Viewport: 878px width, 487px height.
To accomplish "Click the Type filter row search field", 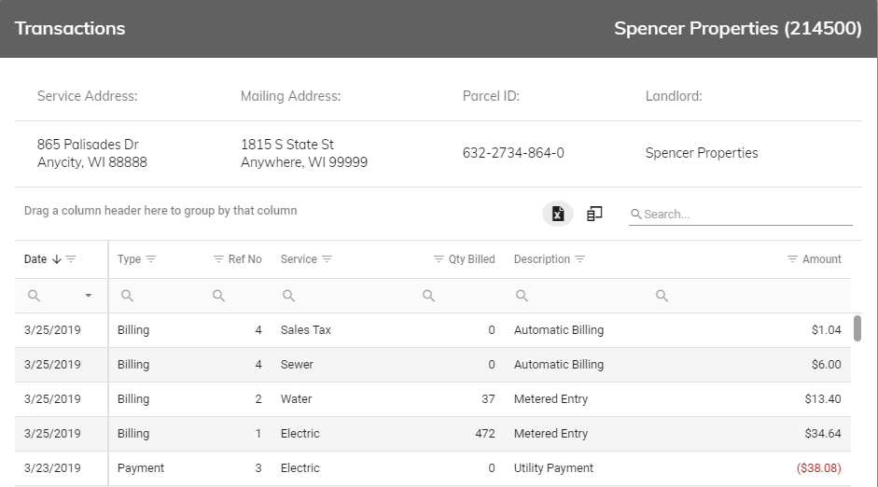I will pos(159,296).
